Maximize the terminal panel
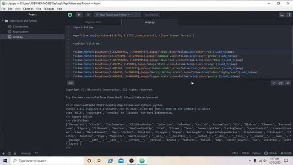This screenshot has width=293, height=165. tap(281, 83)
